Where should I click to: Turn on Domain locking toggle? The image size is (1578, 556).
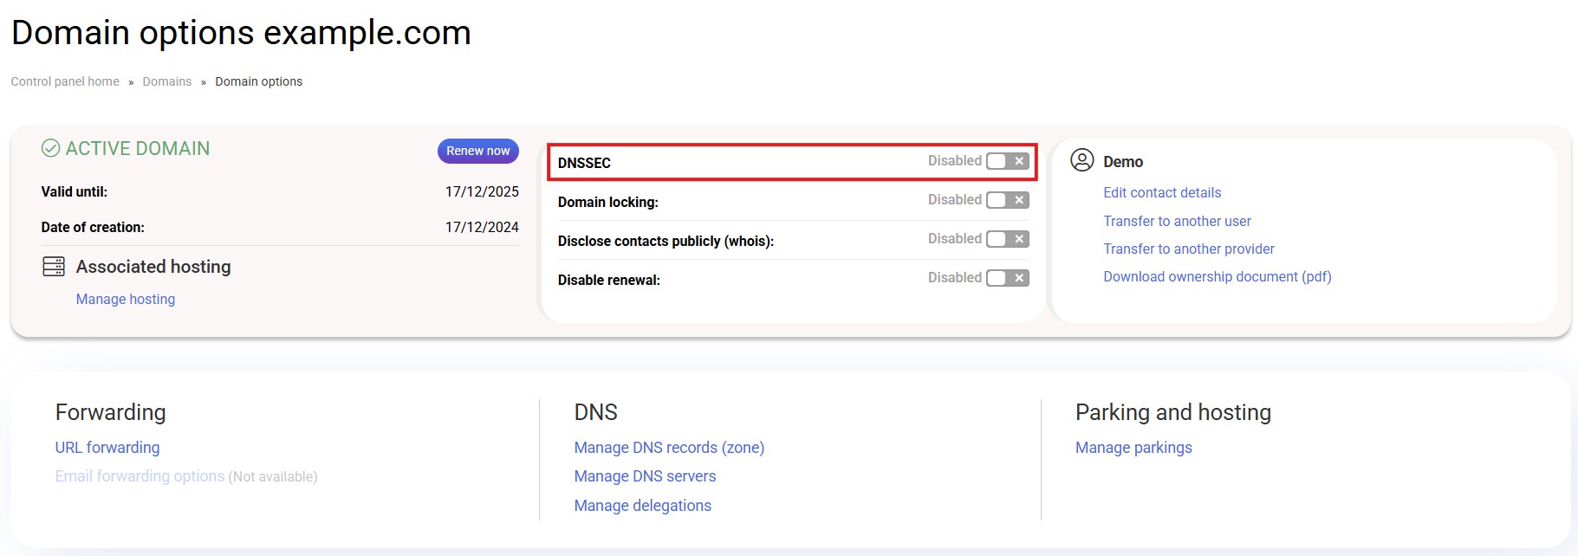(1007, 200)
